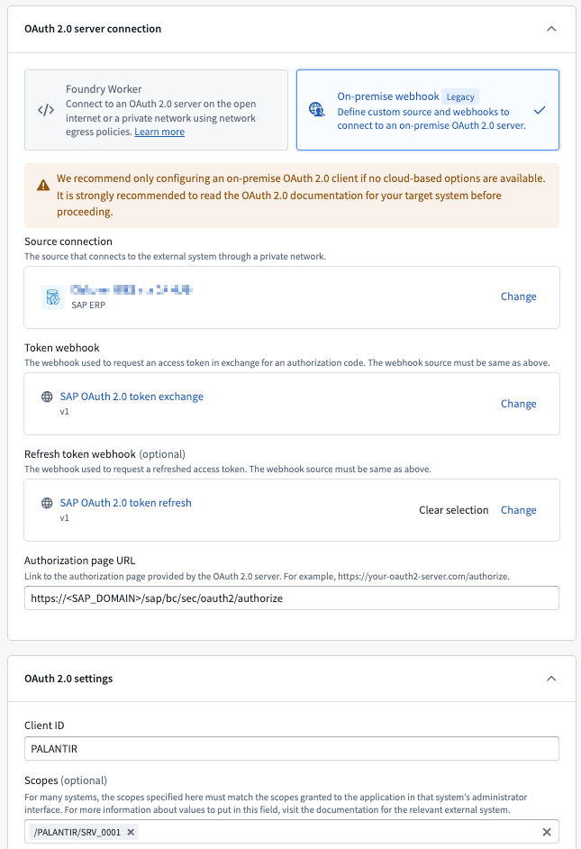The width and height of the screenshot is (581, 849).
Task: Focus the Authorization page URL field
Action: coord(292,598)
